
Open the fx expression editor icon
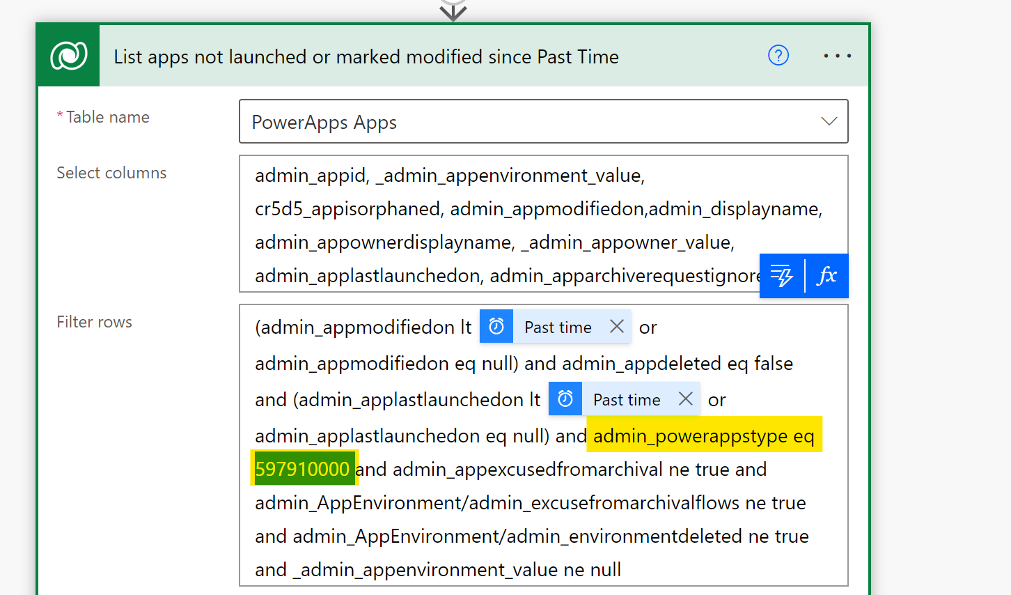point(827,276)
